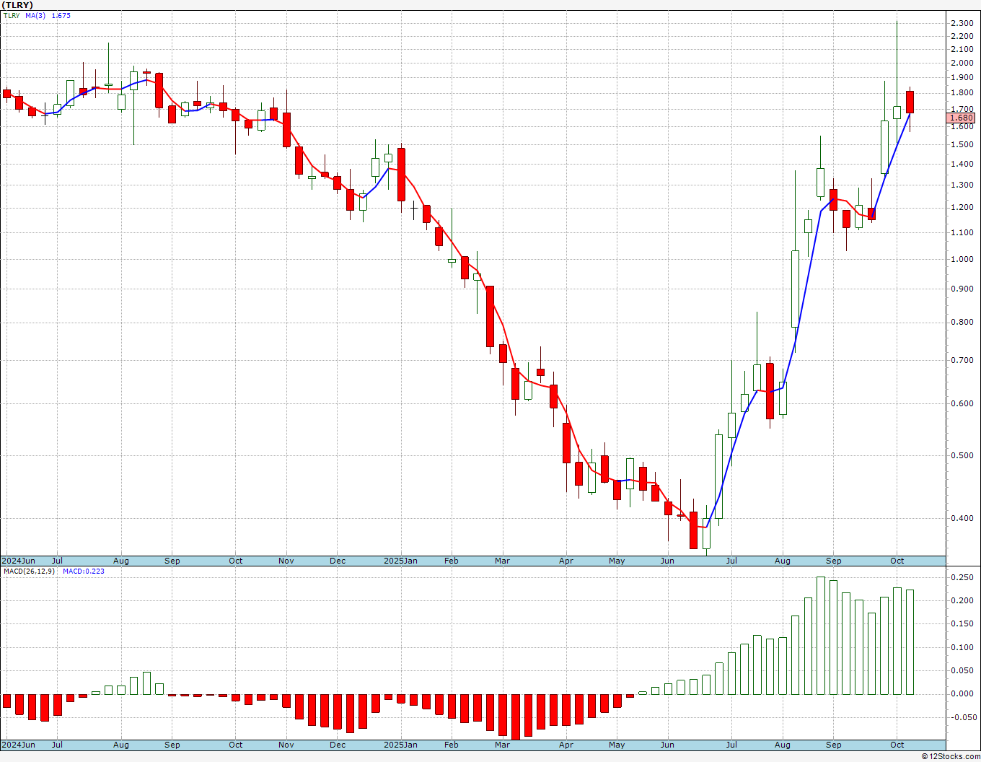Click 2024Jun on the MACD panel time axis
The height and width of the screenshot is (762, 981).
[x=19, y=745]
